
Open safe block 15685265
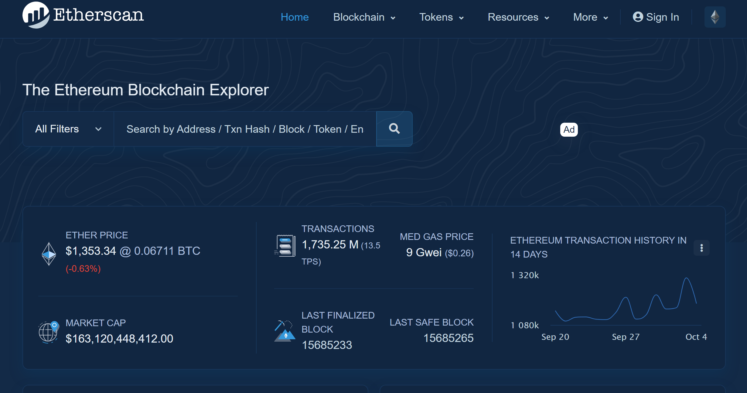pyautogui.click(x=449, y=338)
